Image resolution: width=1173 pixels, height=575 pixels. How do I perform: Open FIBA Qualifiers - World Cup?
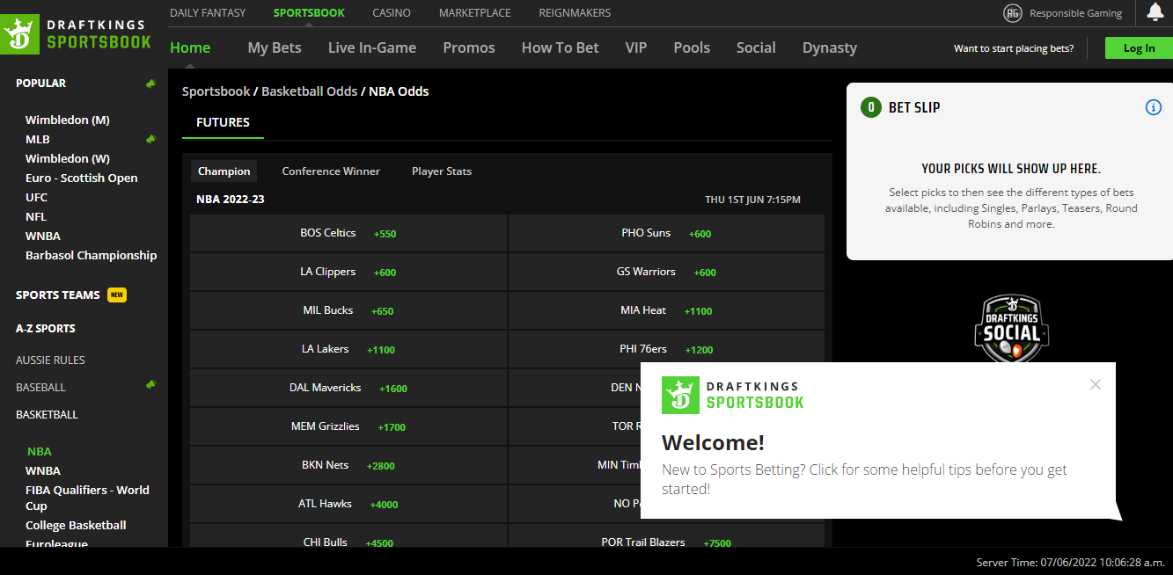pyautogui.click(x=87, y=498)
